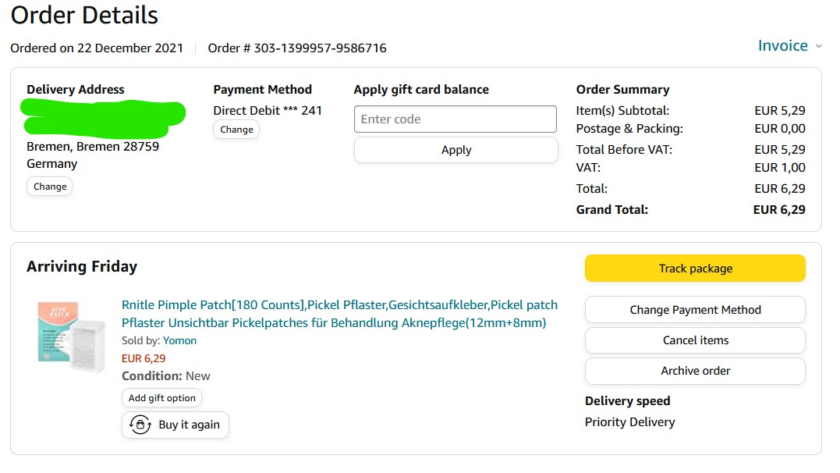The width and height of the screenshot is (840, 473).
Task: Click the acne patch product thumbnail
Action: (x=71, y=336)
